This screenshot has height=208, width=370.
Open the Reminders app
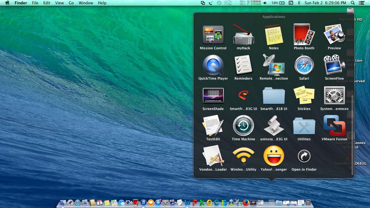(244, 65)
